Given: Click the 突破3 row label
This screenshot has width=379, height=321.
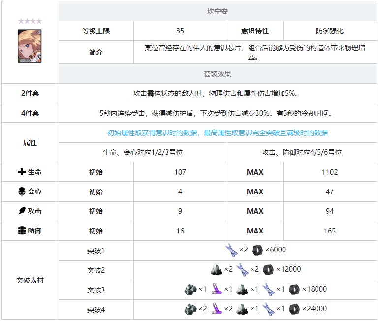Looking at the screenshot, I should pos(96,290).
